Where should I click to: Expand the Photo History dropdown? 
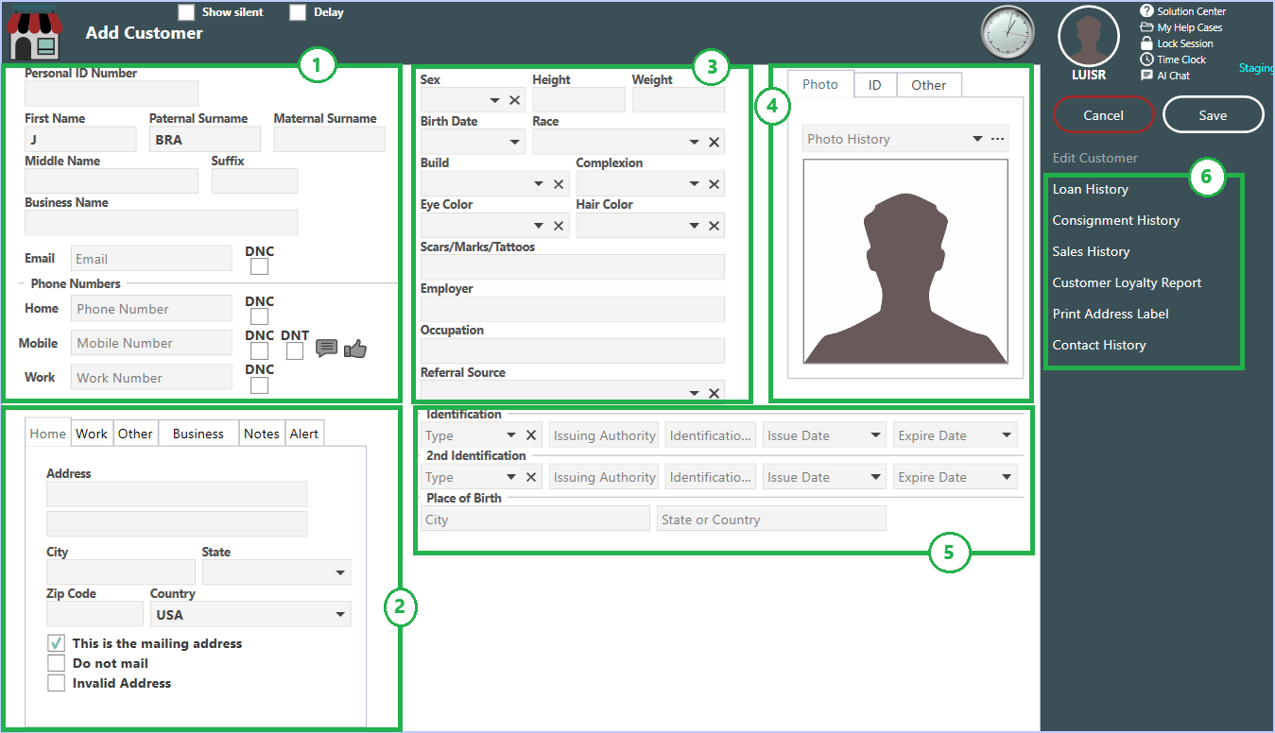tap(977, 139)
